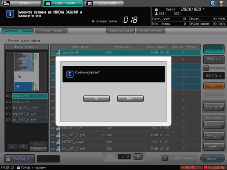
Task: Click down arrow under selected jobs list
Action: 23,147
